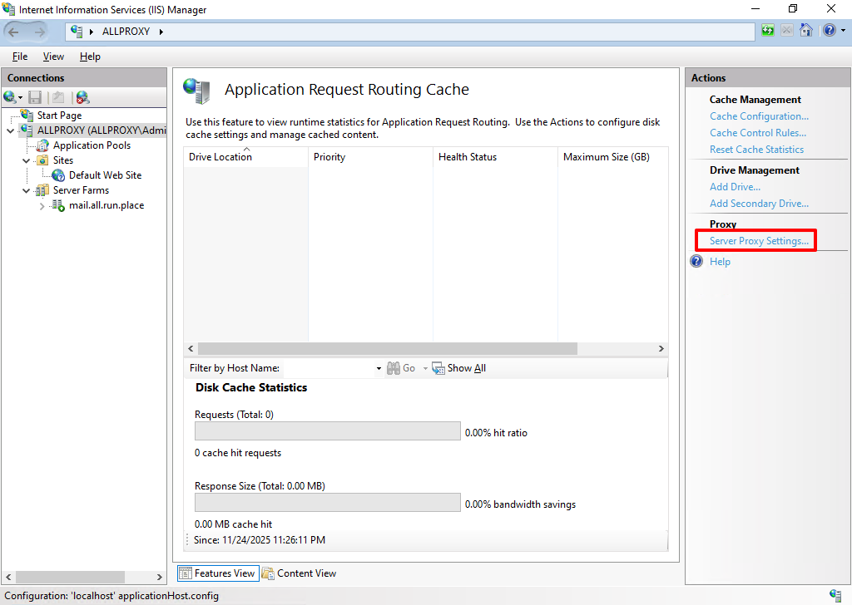Open the Cache Configuration link
The height and width of the screenshot is (605, 852).
coord(759,116)
